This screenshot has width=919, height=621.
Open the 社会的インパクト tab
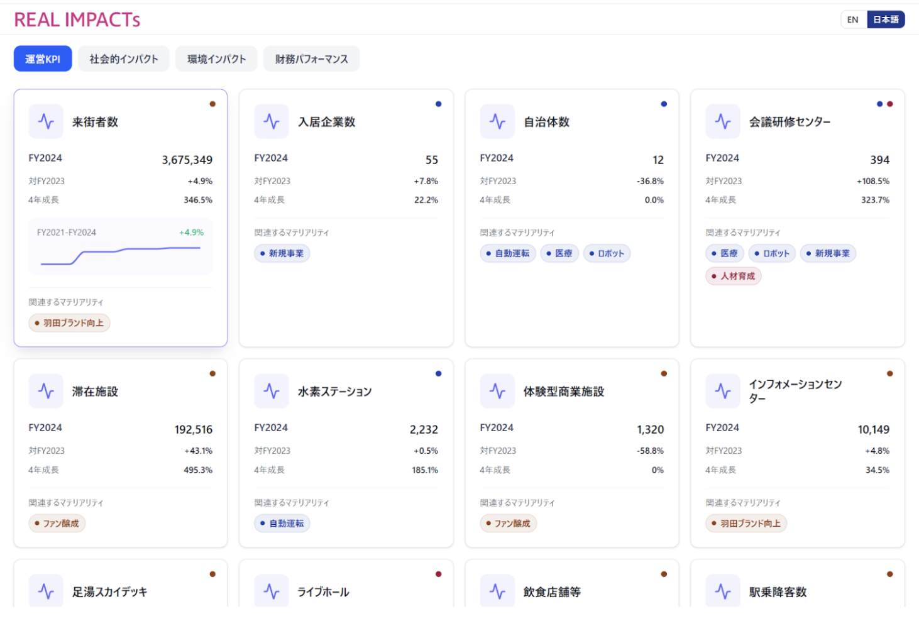click(124, 59)
